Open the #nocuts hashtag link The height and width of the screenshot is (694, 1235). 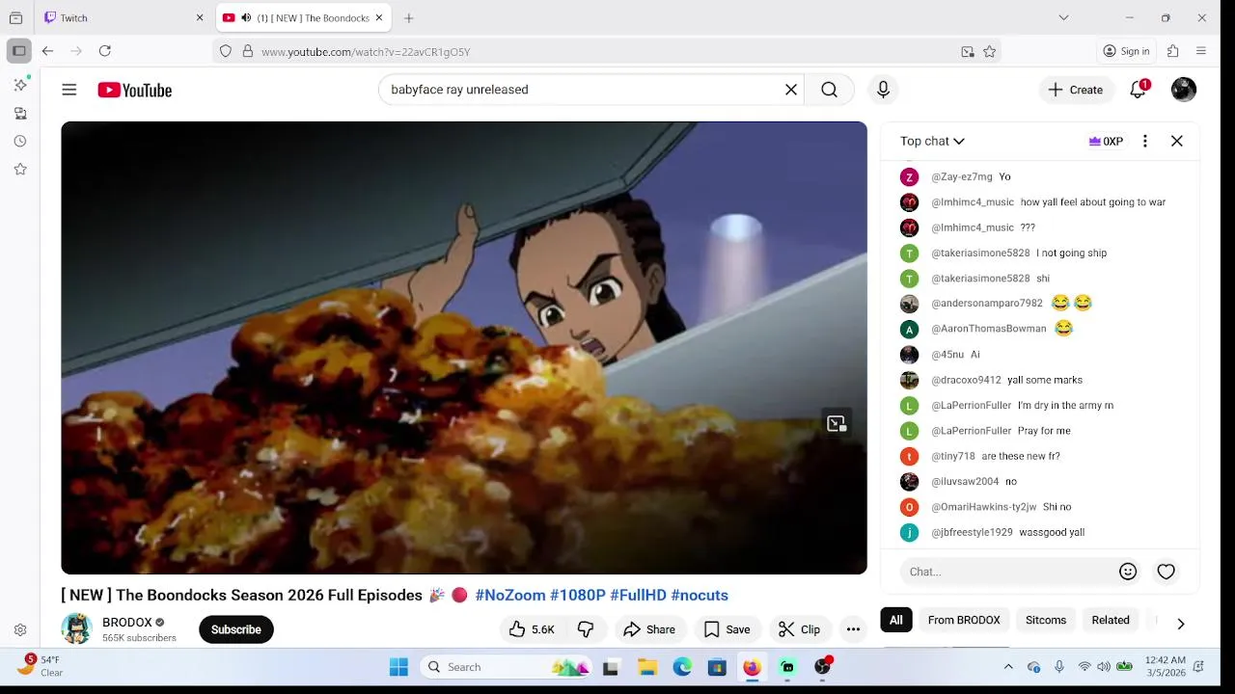[x=700, y=595]
